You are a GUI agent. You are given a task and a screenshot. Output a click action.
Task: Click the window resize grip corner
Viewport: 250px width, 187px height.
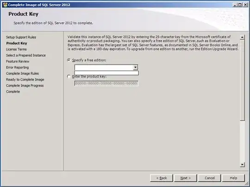[x=246, y=184]
